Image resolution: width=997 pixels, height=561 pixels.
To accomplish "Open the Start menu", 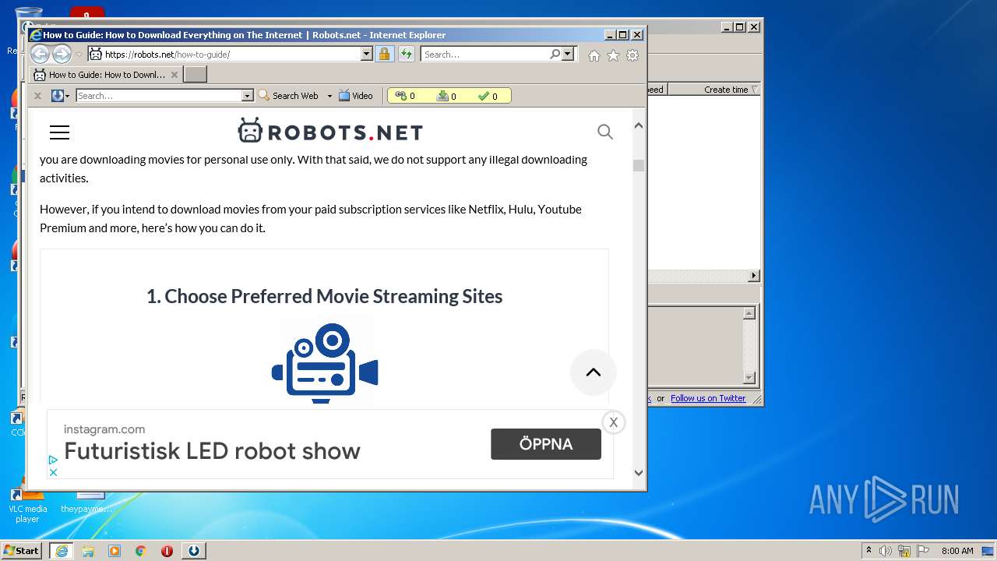I will (x=22, y=550).
